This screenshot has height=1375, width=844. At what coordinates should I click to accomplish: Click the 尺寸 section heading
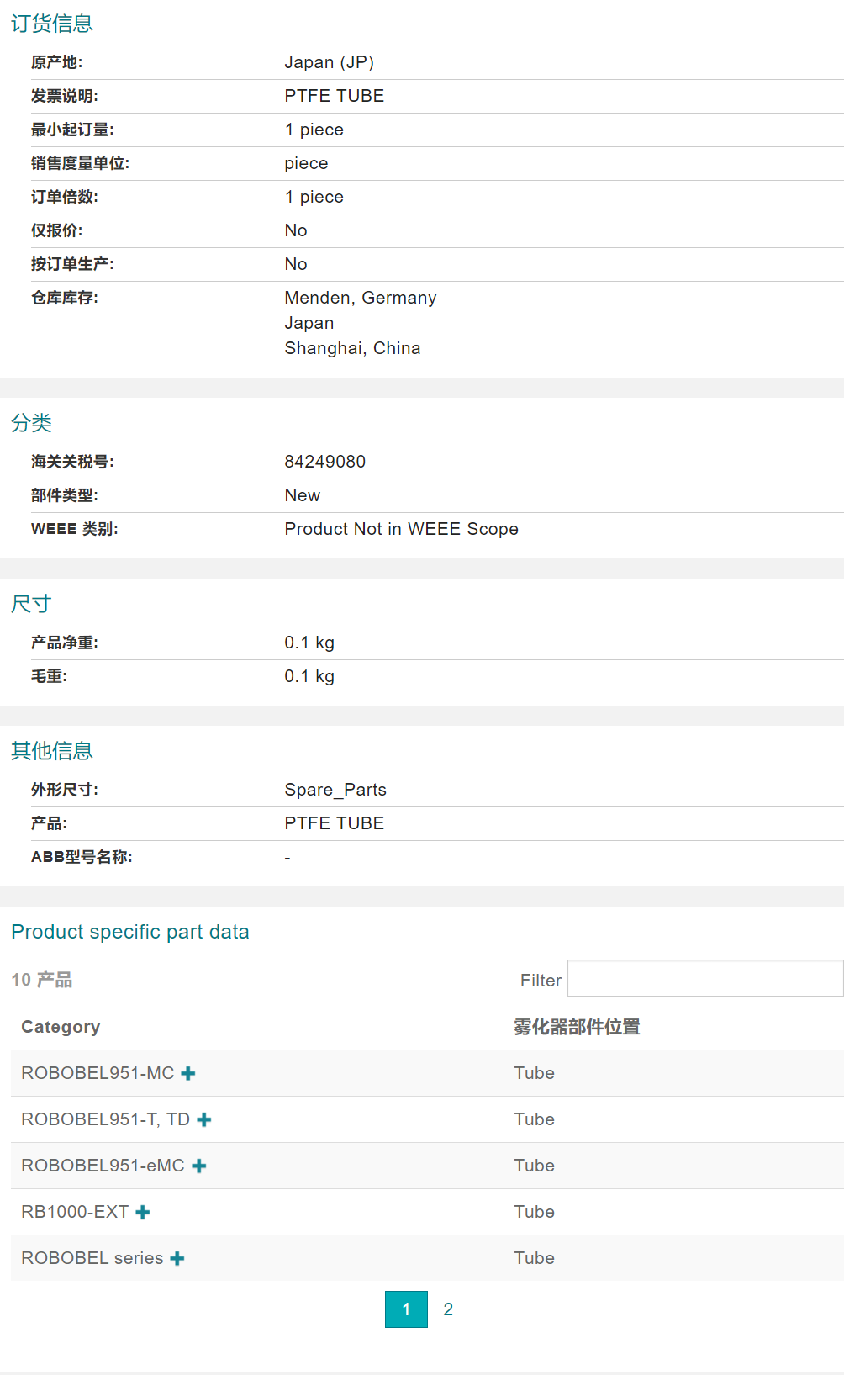(31, 604)
